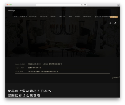Open a new tab with the plus button
This screenshot has height=105, width=125.
pyautogui.click(x=118, y=5)
